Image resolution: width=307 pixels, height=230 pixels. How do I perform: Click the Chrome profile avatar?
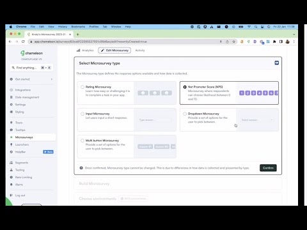click(x=287, y=42)
